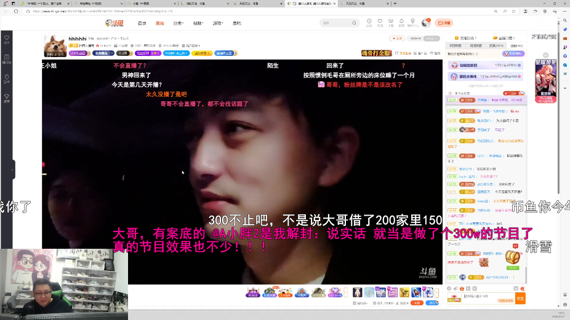Open the 直播回看 link above chat
Image resolution: width=570 pixels, height=320 pixels.
click(x=504, y=37)
